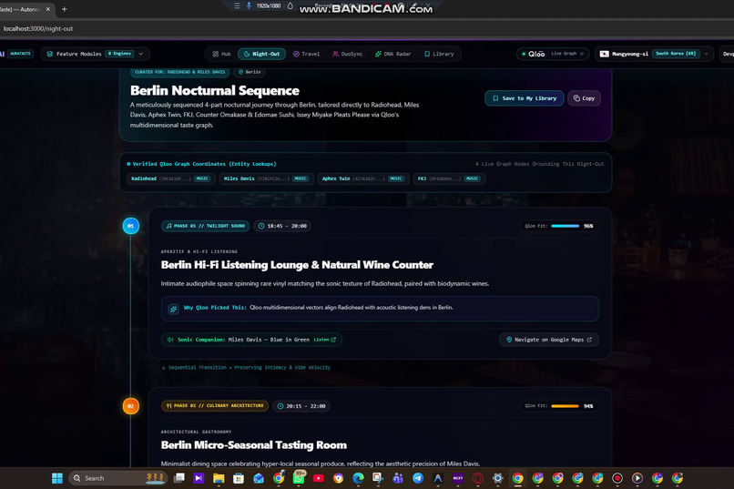Click the Berlin location tag
The image size is (734, 489).
pyautogui.click(x=250, y=72)
